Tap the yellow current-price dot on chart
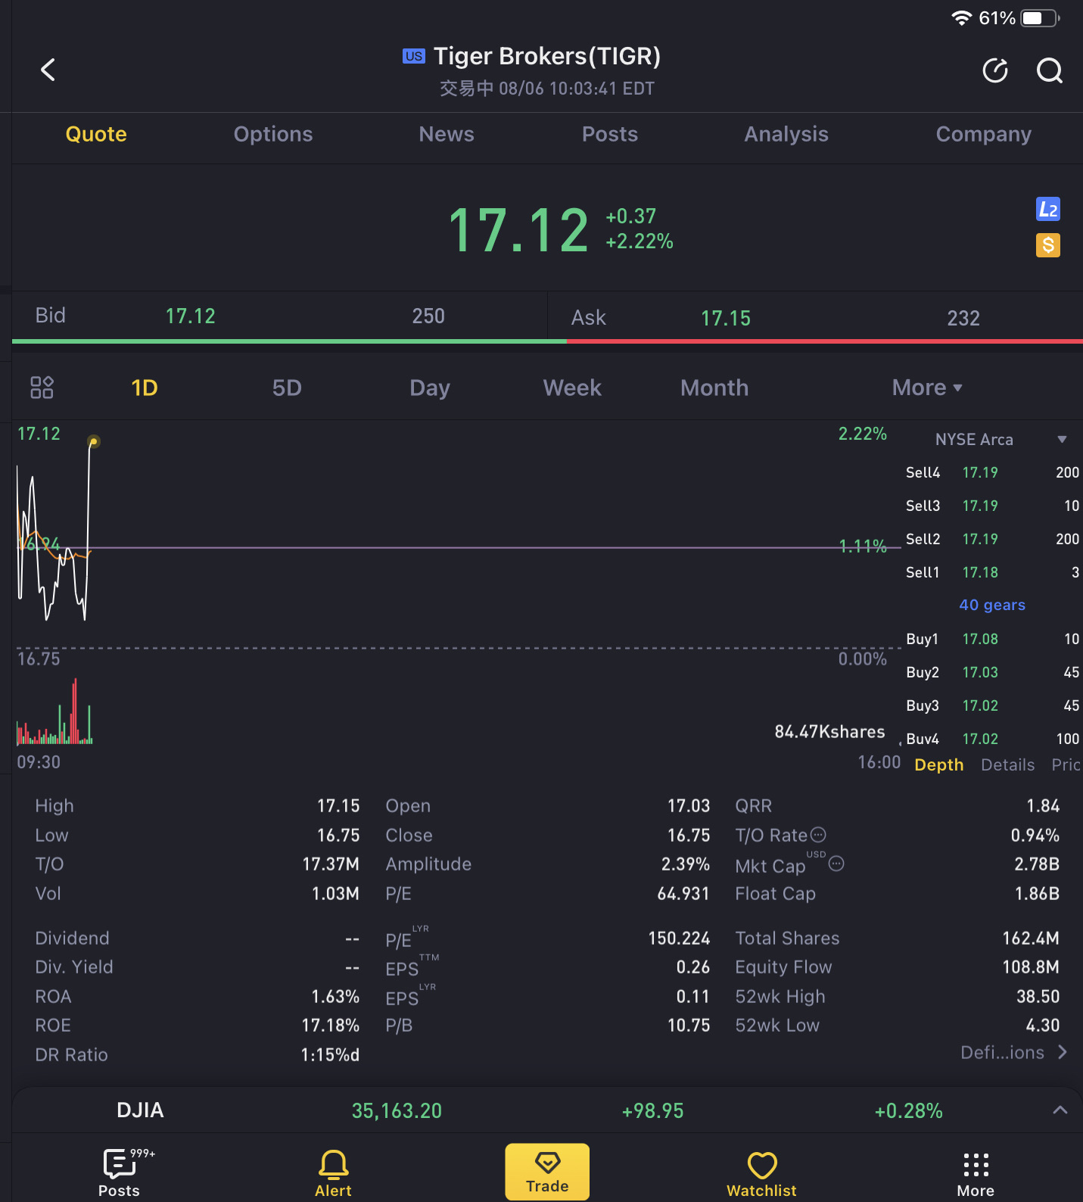 (x=93, y=441)
